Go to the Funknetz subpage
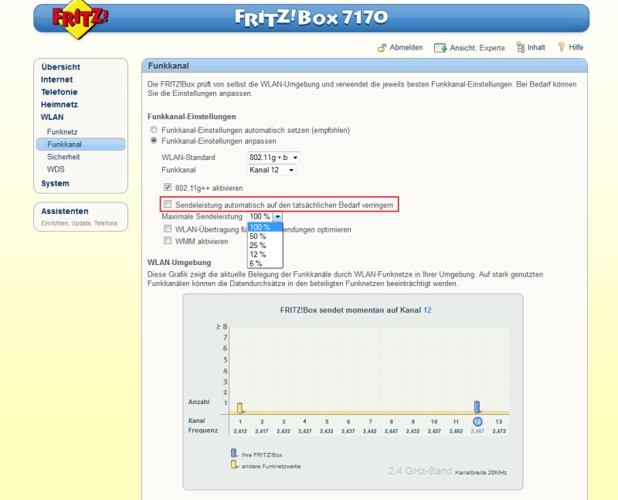 (x=63, y=131)
